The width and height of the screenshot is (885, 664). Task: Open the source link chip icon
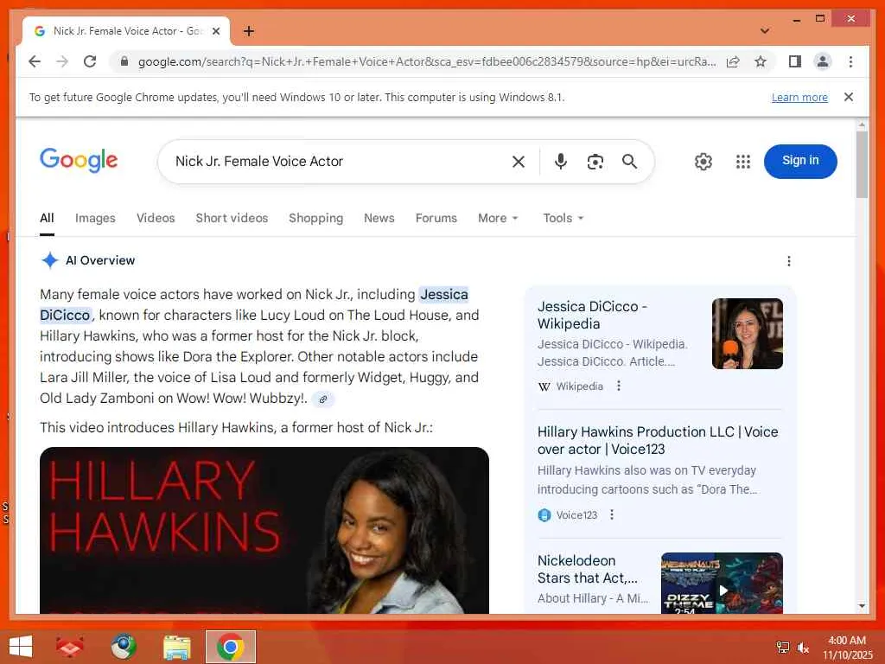click(x=323, y=399)
